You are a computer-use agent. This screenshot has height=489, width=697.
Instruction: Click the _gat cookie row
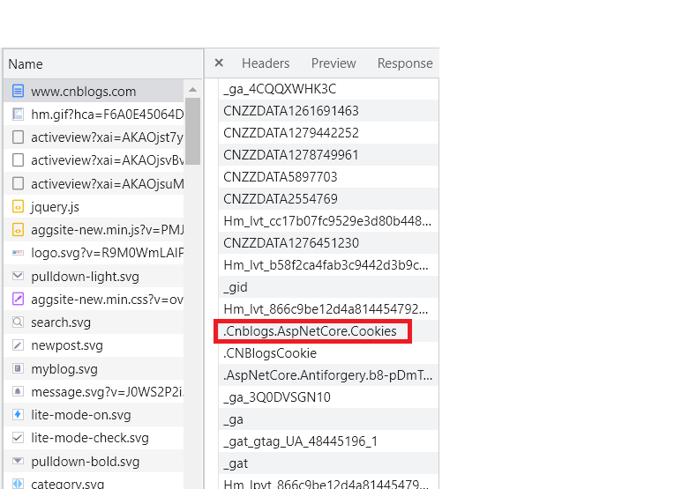pyautogui.click(x=328, y=463)
